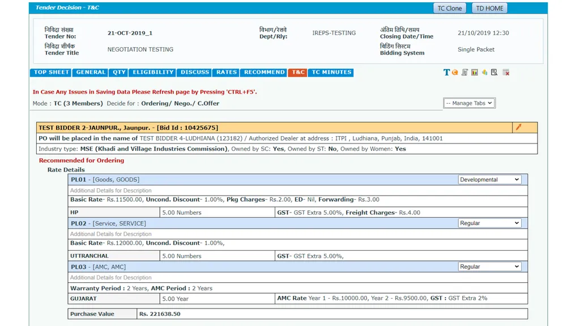Open PL01 Developmental type dropdown

pos(490,180)
